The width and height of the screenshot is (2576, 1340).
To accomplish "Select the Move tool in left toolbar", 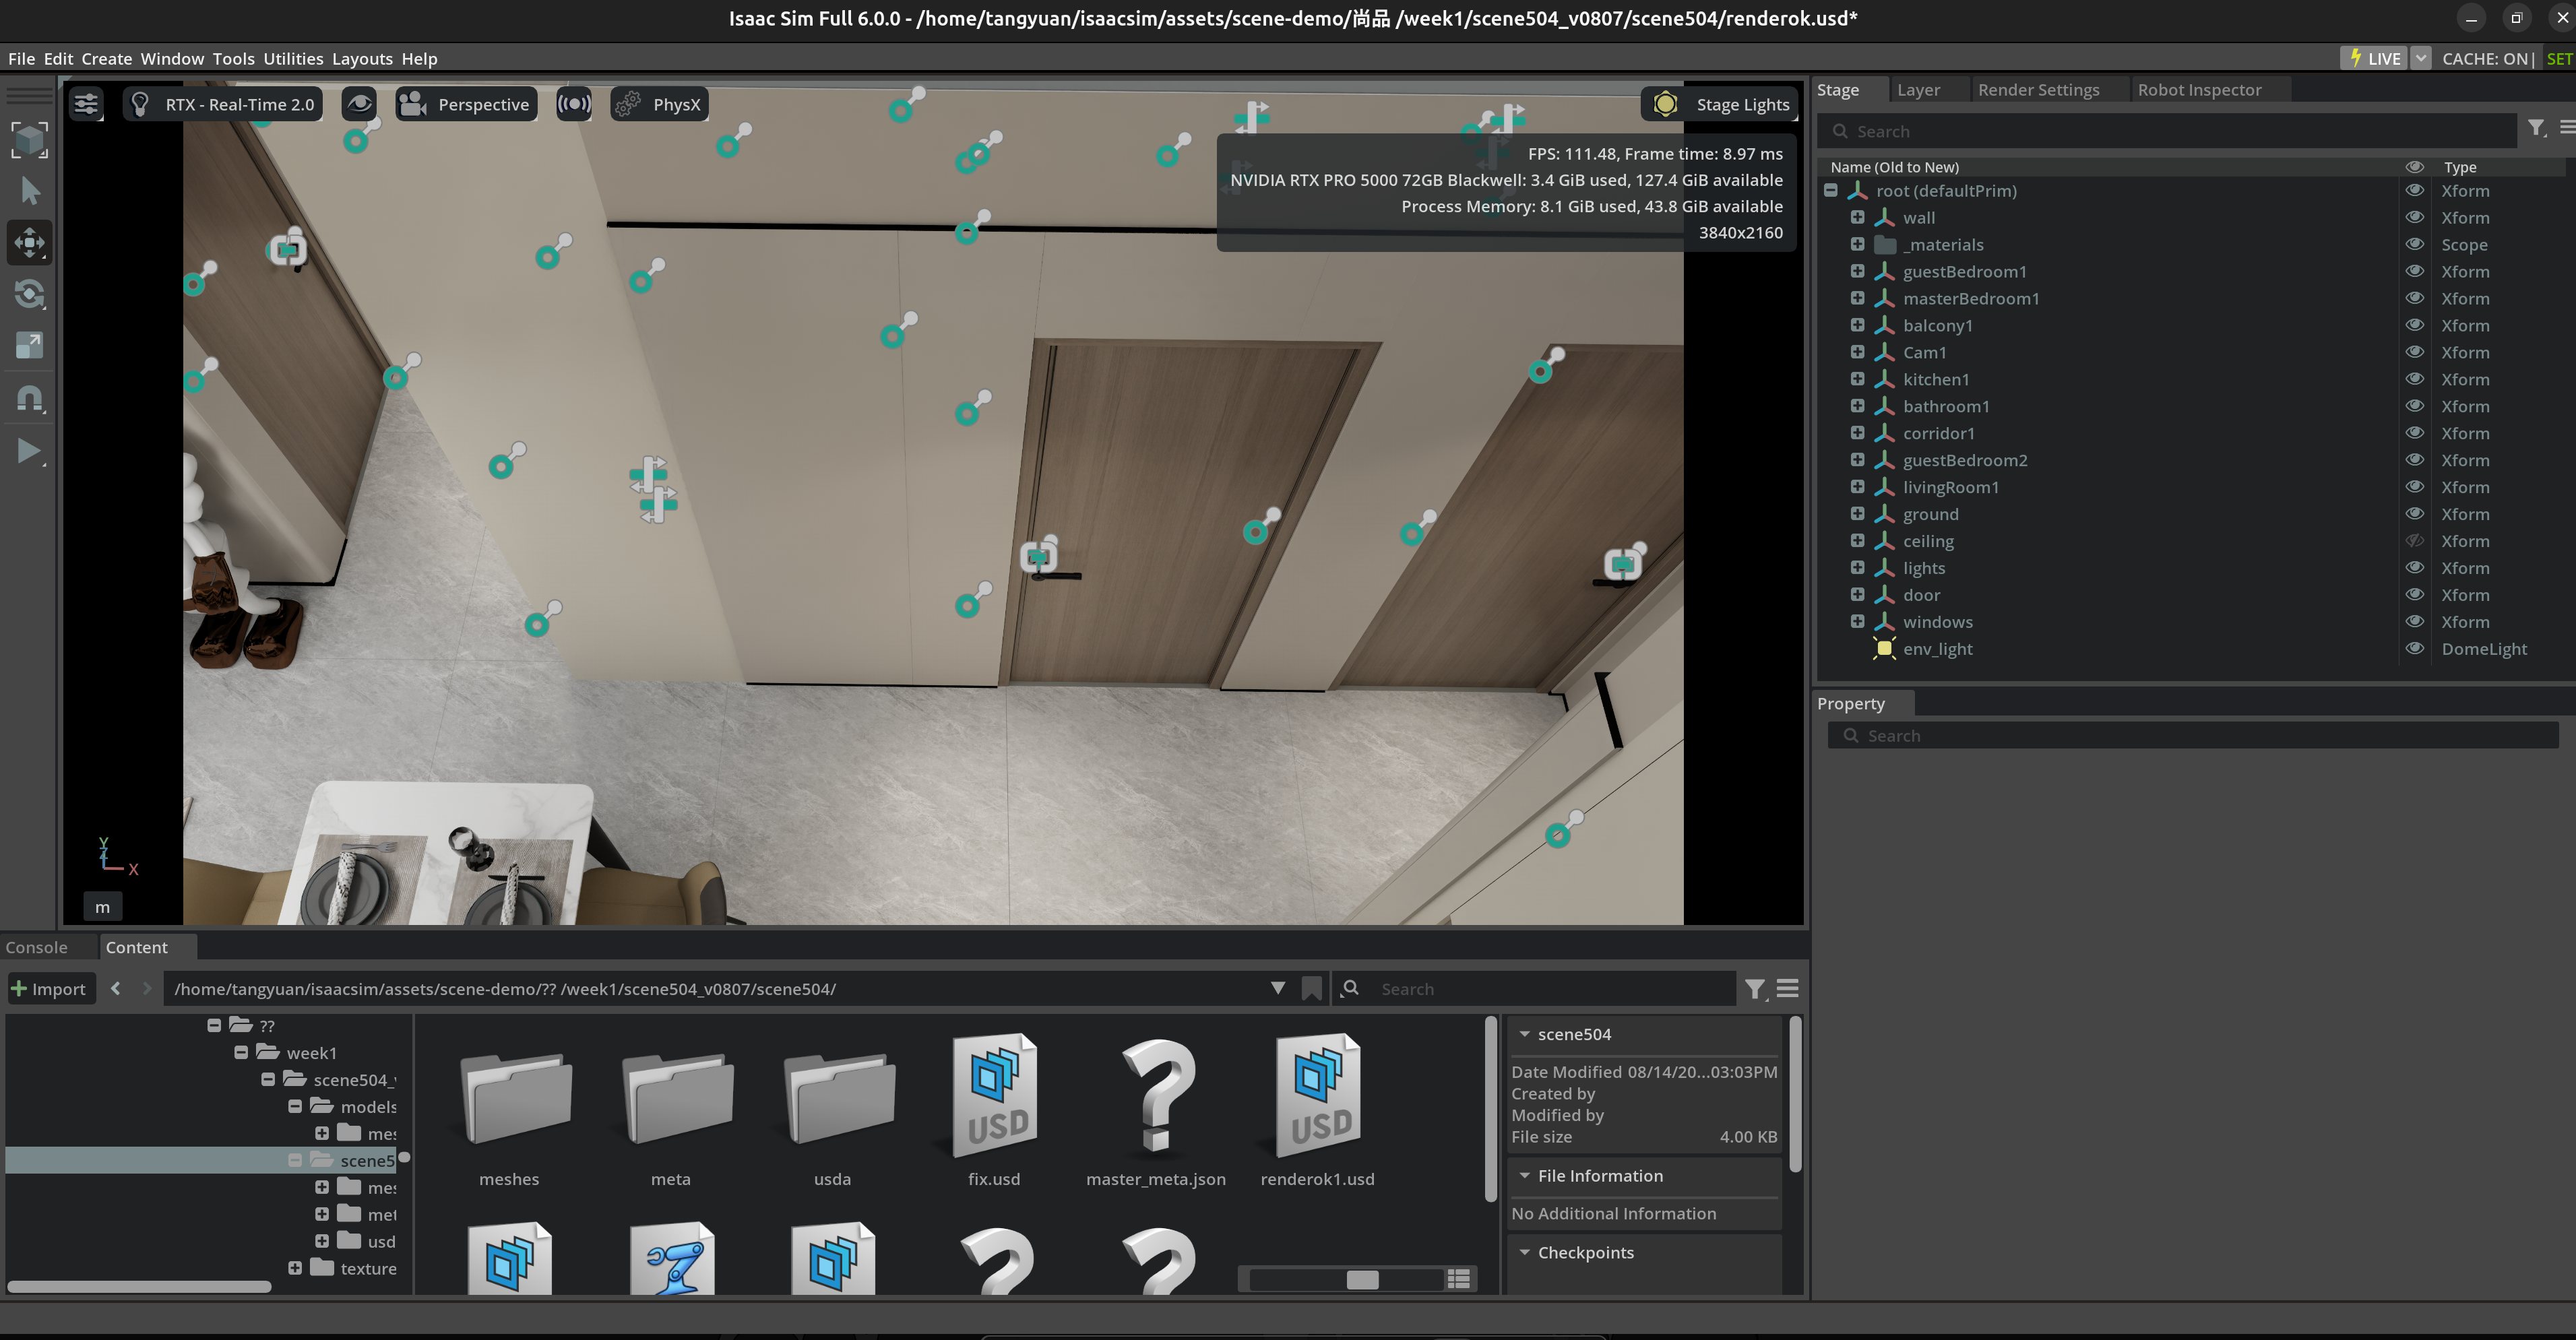I will click(29, 242).
